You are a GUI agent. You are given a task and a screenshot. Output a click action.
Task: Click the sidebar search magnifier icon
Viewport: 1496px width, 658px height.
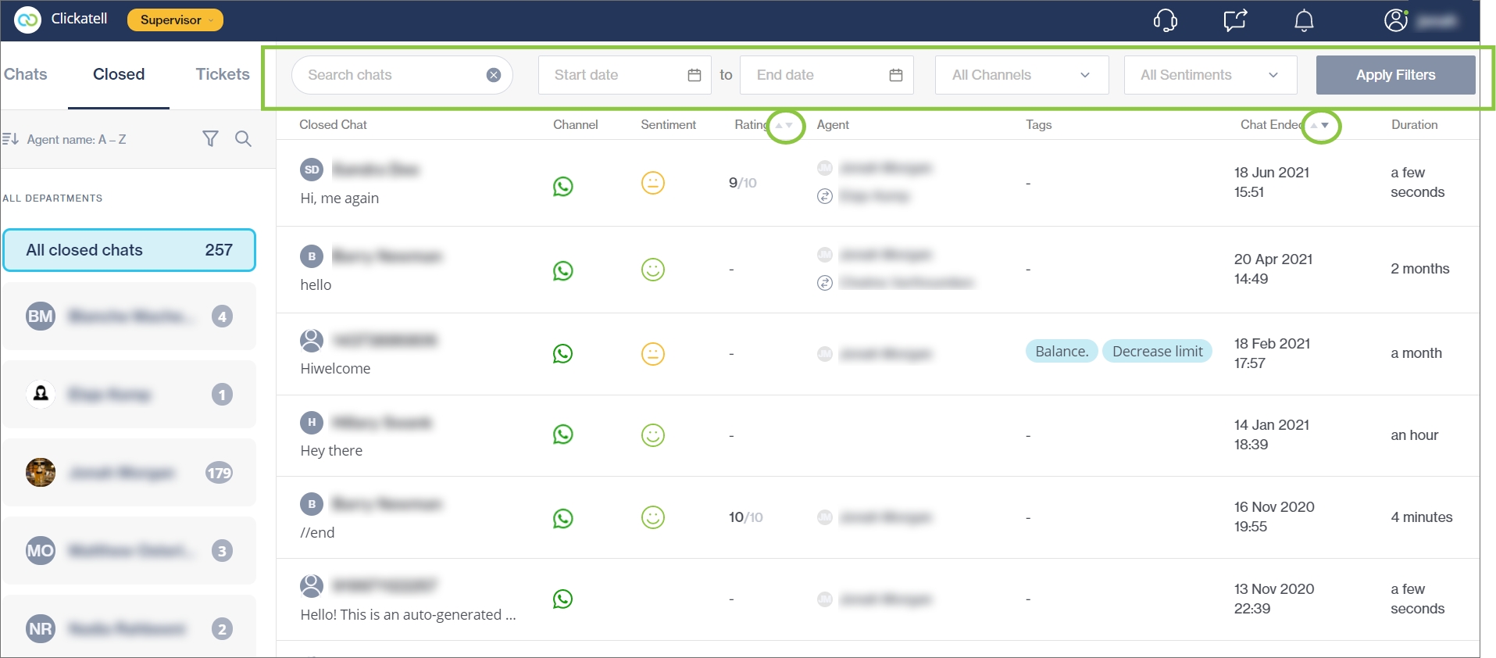tap(243, 139)
